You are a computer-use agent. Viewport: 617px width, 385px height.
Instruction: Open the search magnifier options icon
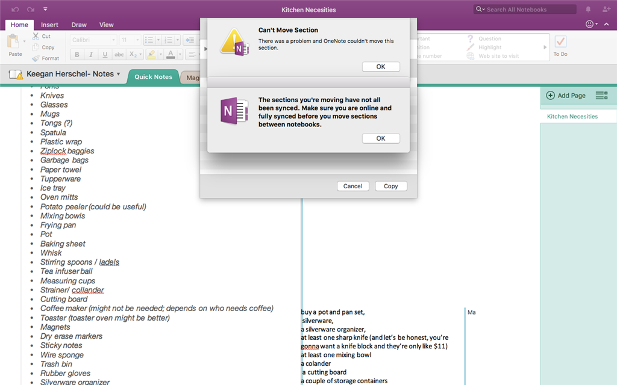click(480, 9)
